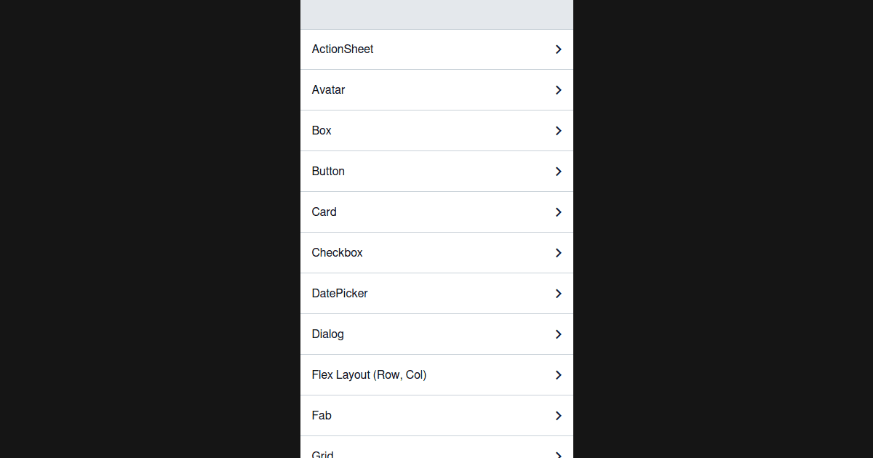Choose the Fab component row
Screen dimensions: 873x458
[x=322, y=416]
